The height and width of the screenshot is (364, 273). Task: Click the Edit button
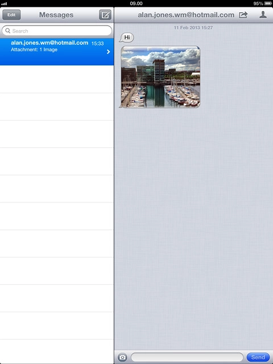(x=11, y=15)
